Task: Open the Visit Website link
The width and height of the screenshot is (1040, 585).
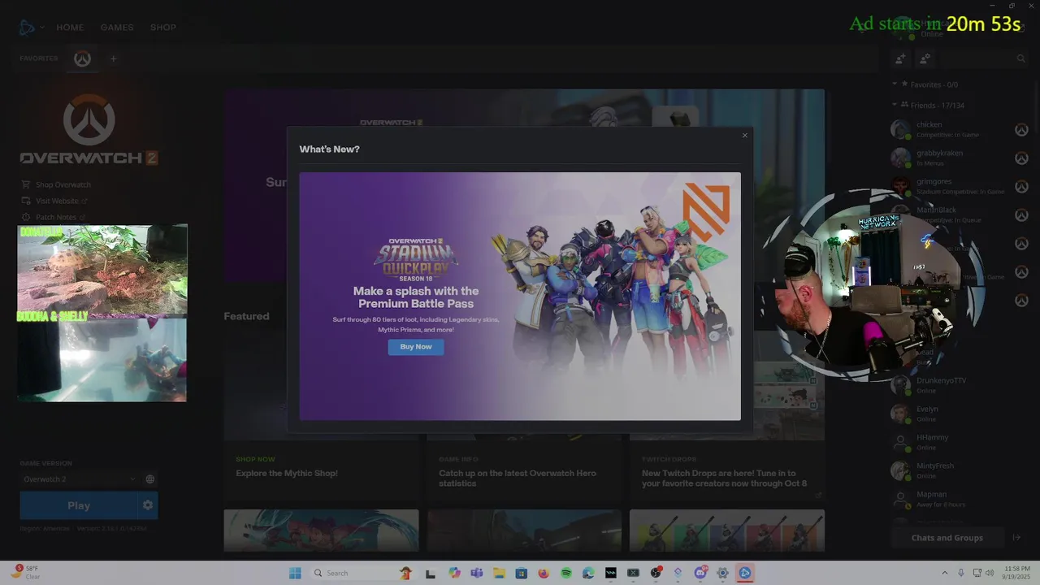Action: (54, 201)
